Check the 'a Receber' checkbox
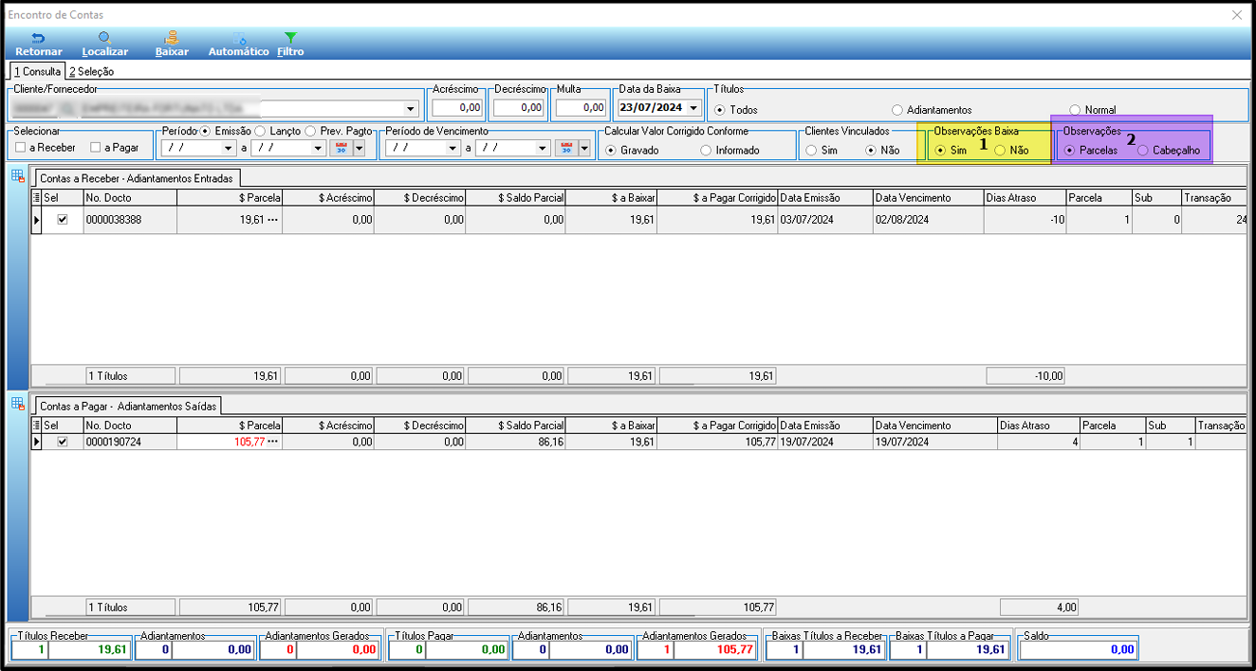This screenshot has width=1256, height=671. click(21, 148)
